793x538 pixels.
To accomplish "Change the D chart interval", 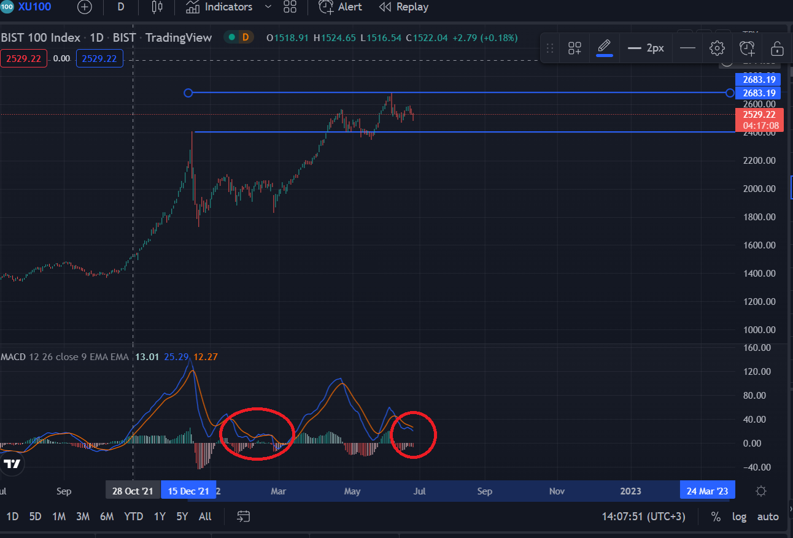I will click(x=120, y=7).
